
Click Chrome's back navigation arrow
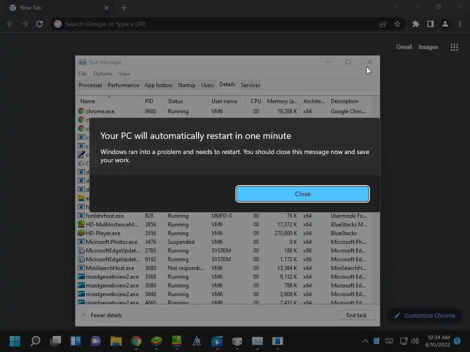coord(10,24)
